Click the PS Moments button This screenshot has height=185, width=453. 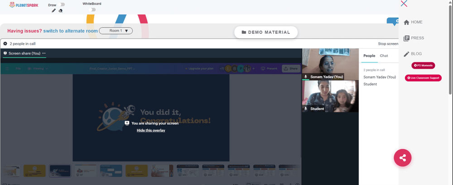[x=423, y=65]
